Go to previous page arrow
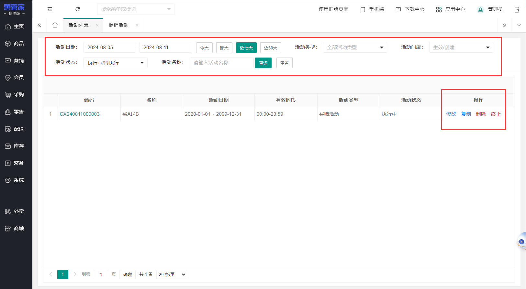The width and height of the screenshot is (526, 289). point(51,274)
